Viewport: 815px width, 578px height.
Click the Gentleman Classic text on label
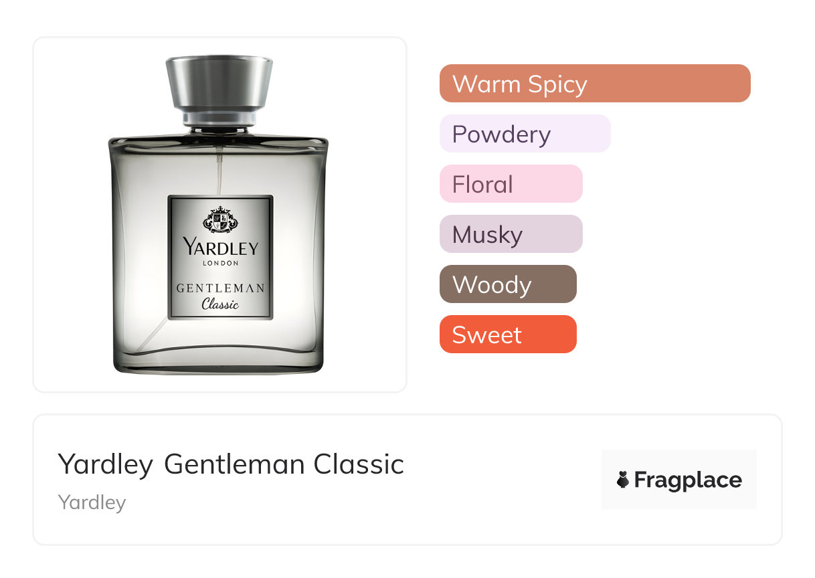[221, 296]
